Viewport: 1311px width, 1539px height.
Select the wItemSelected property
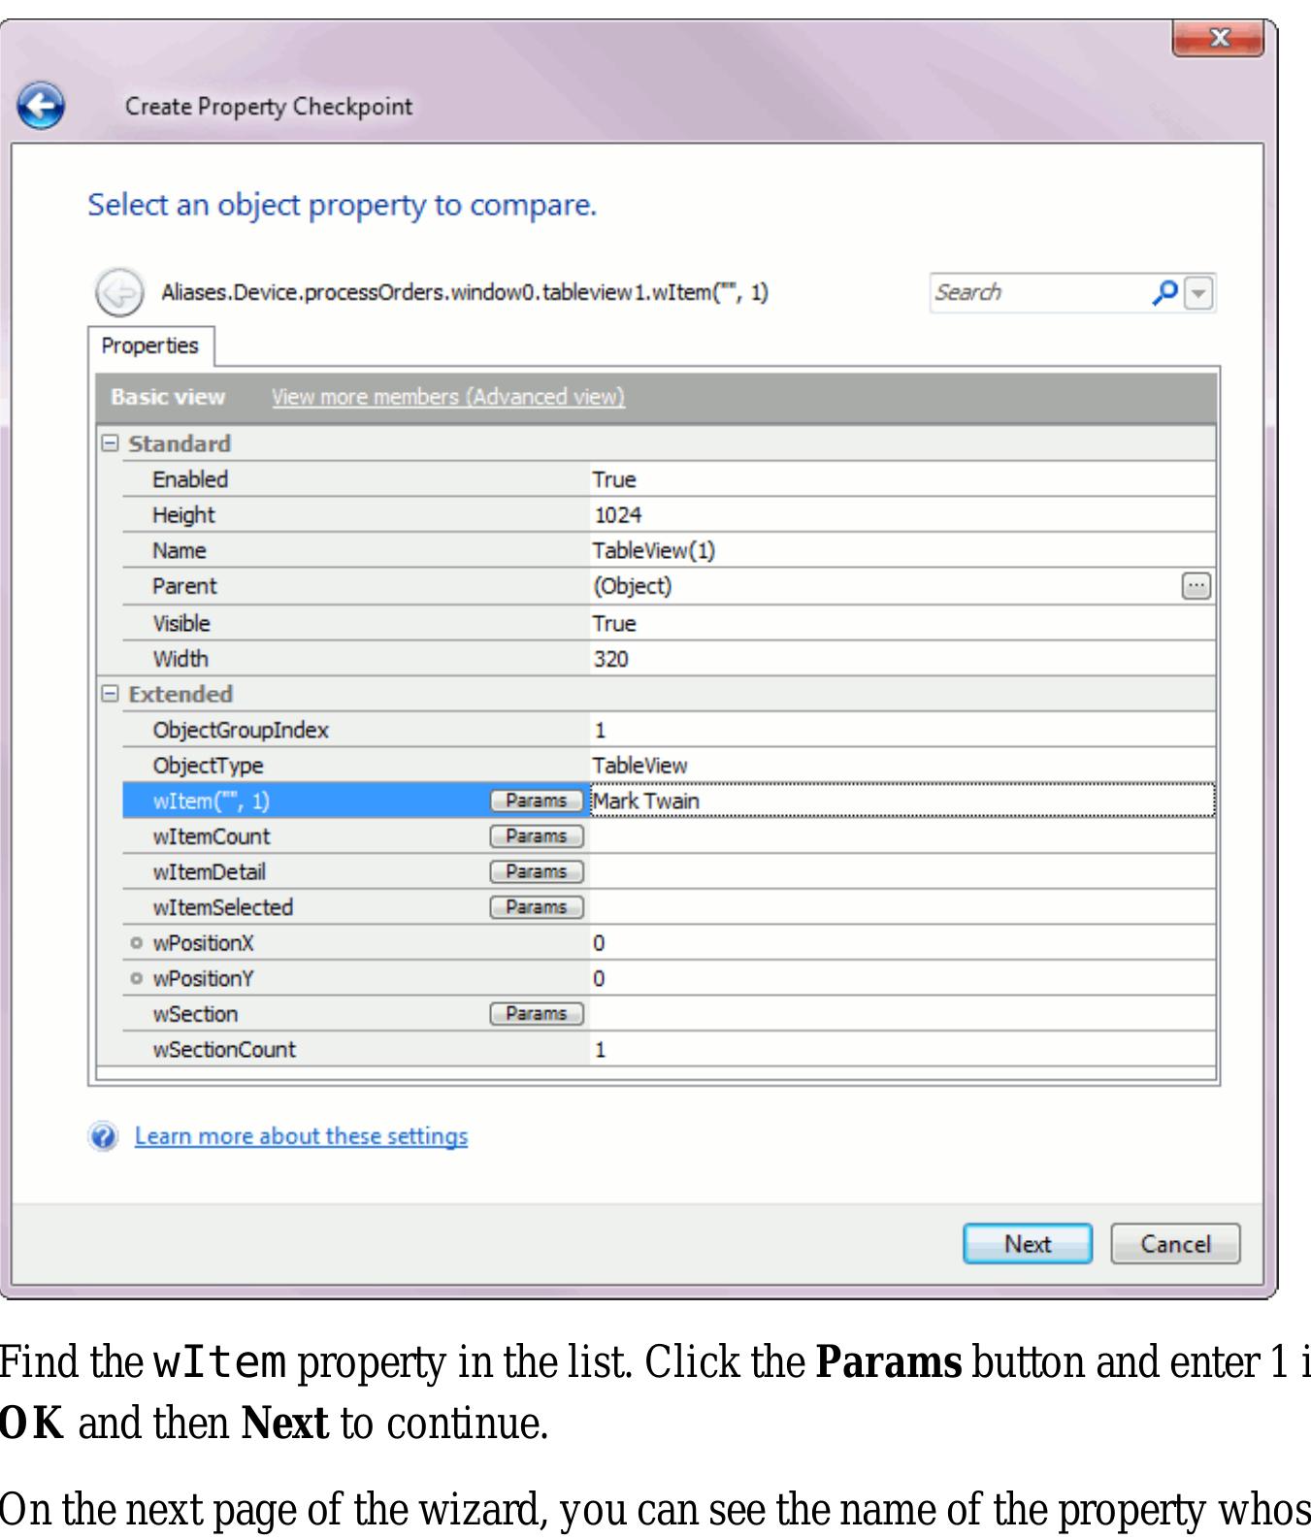[669, 907]
